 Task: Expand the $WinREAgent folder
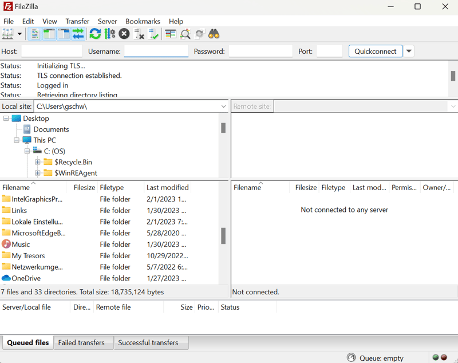pyautogui.click(x=37, y=173)
